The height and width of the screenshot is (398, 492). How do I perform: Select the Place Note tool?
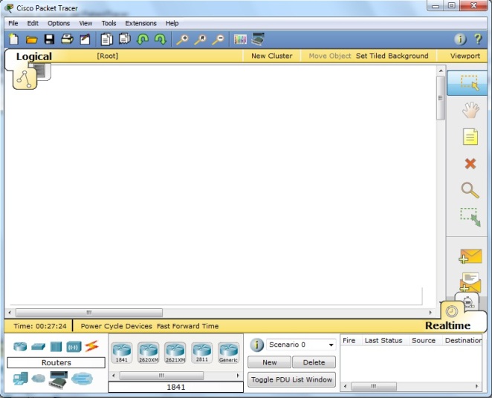[470, 137]
